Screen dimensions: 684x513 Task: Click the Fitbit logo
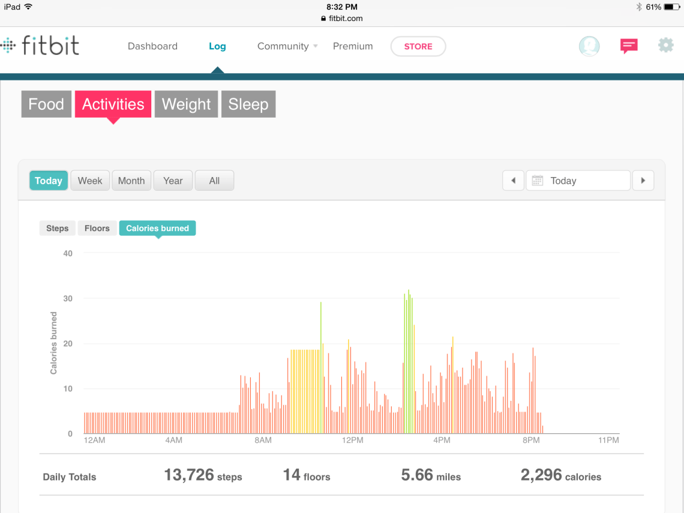[x=40, y=46]
